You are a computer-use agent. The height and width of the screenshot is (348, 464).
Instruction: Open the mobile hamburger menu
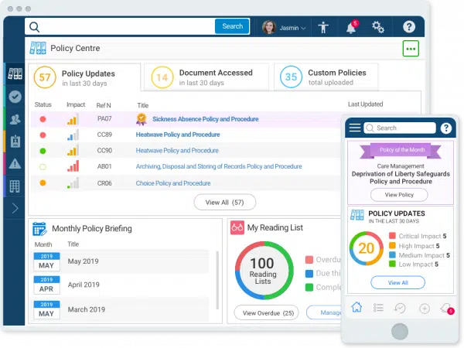(355, 128)
